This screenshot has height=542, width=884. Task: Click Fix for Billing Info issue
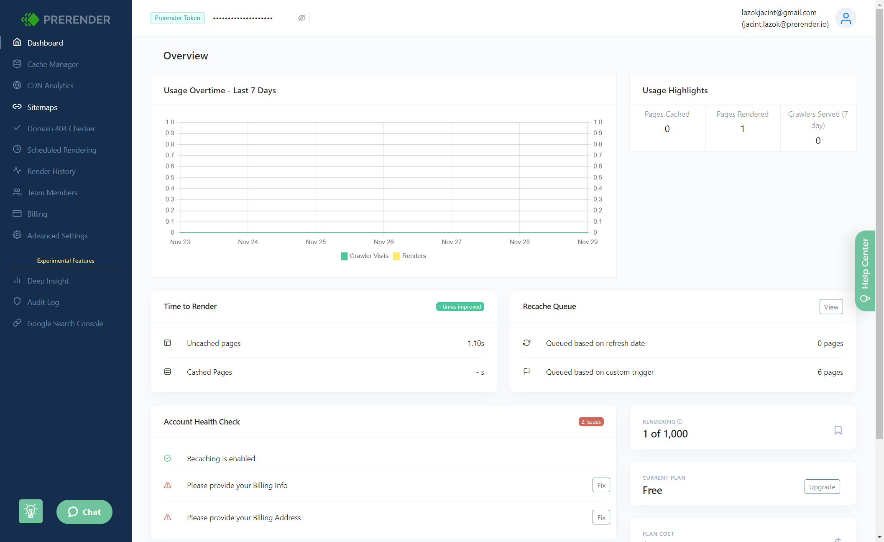click(601, 485)
